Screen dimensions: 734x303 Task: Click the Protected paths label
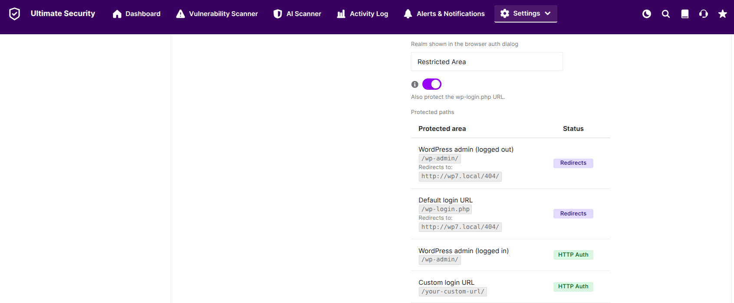coord(433,112)
